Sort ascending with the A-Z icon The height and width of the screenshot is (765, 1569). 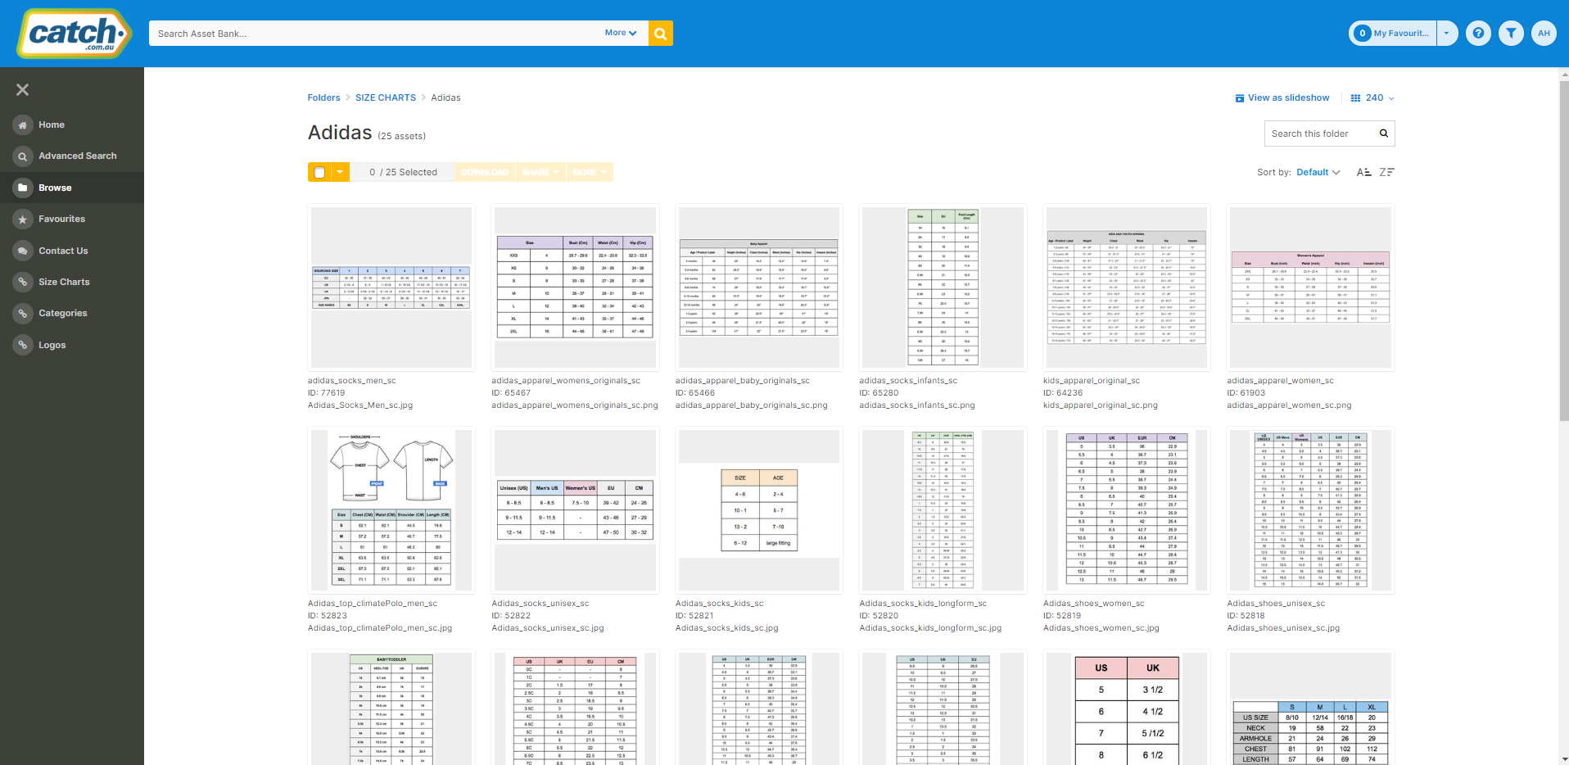coord(1363,172)
